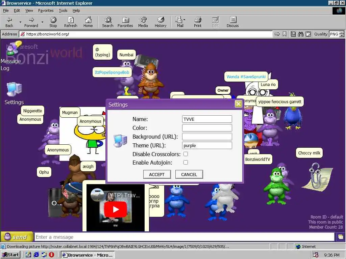Launch the red Opera quick launch icon
The image size is (346, 259).
pyautogui.click(x=52, y=255)
